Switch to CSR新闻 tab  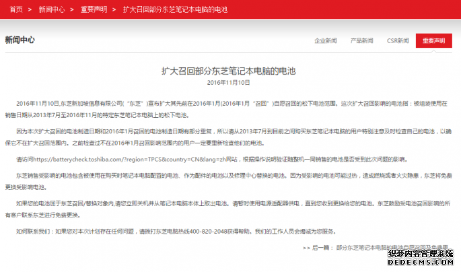pyautogui.click(x=398, y=40)
